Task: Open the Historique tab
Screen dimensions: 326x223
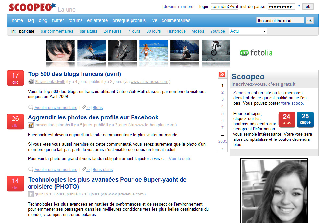Action: tap(176, 31)
